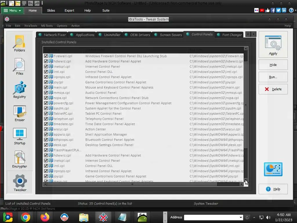Launch Chrome from the taskbar
The width and height of the screenshot is (297, 223).
click(x=26, y=217)
